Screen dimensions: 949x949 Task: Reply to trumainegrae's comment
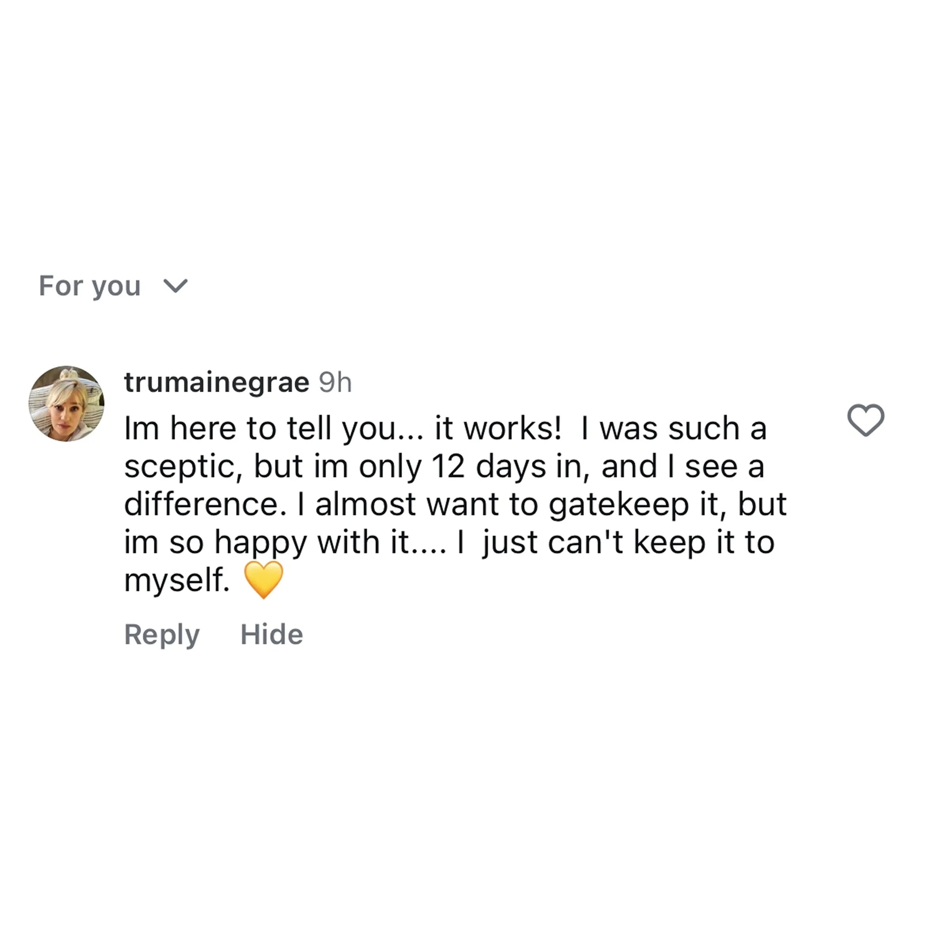point(162,634)
